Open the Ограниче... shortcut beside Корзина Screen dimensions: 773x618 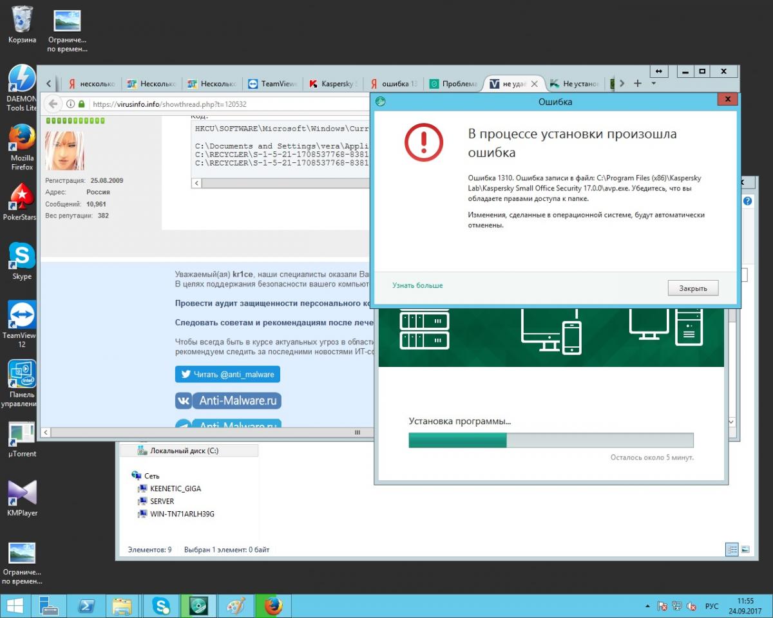coord(67,30)
